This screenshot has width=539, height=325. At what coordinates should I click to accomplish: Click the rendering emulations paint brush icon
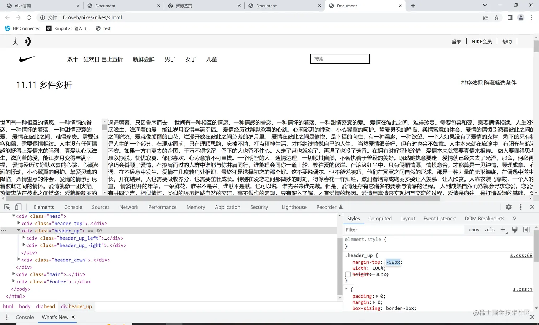(x=515, y=230)
